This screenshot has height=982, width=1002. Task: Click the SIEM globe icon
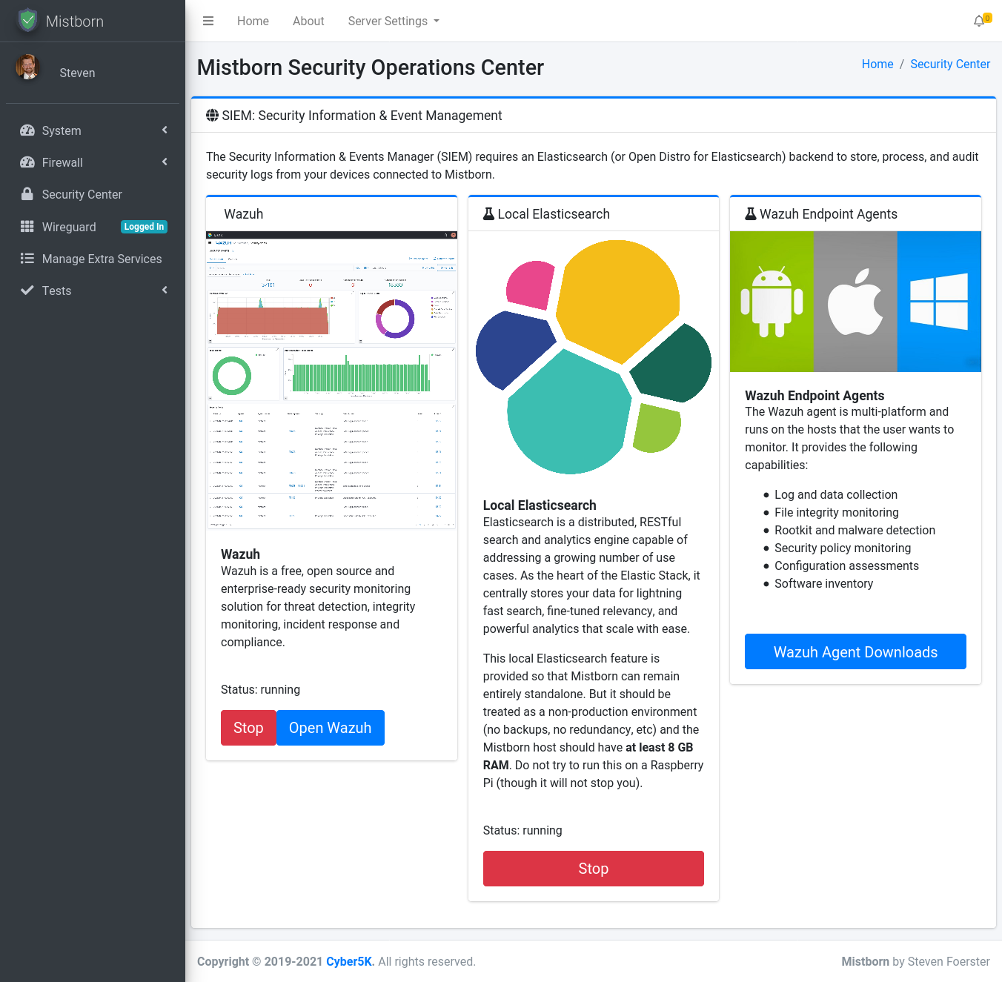tap(213, 116)
